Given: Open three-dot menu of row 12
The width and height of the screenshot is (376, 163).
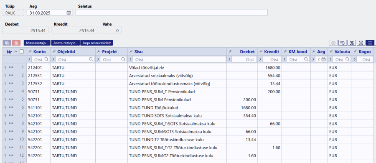Looking at the screenshot, I should coord(11,155).
